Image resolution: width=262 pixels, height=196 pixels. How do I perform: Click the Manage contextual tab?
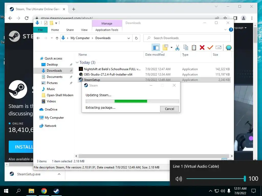pos(107,23)
